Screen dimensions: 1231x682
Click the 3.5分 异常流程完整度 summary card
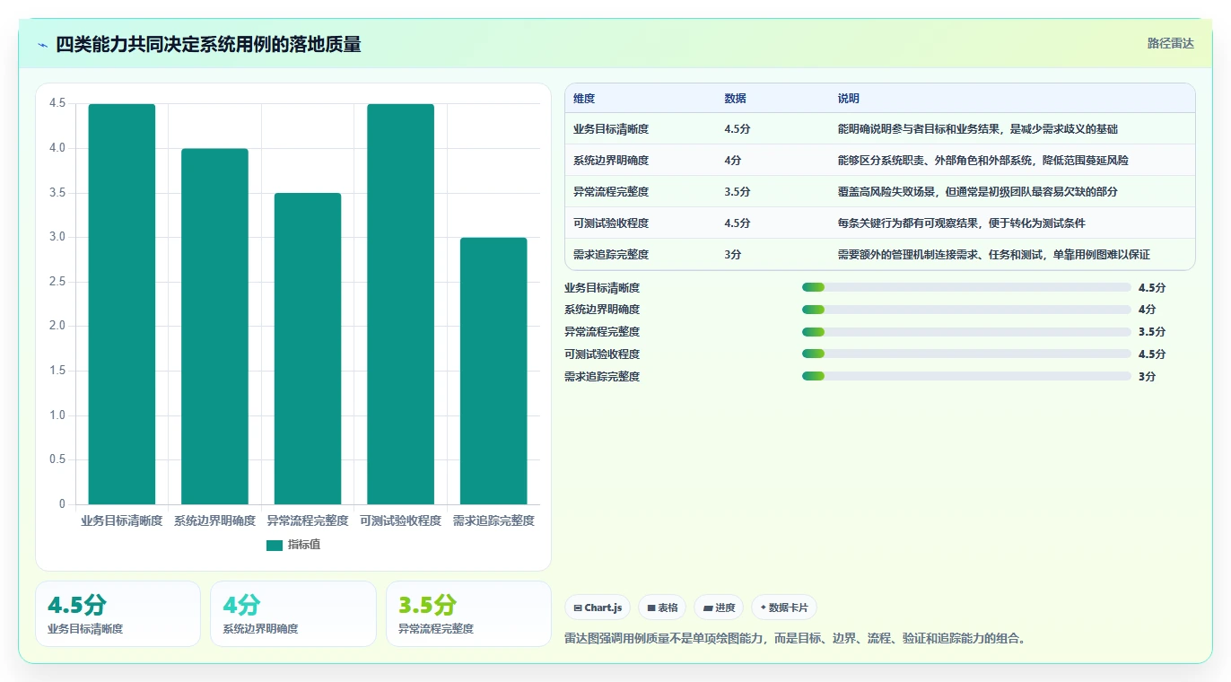coord(468,614)
